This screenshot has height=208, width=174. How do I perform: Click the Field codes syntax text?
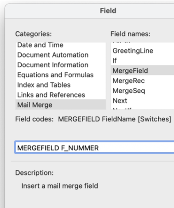pyautogui.click(x=115, y=119)
